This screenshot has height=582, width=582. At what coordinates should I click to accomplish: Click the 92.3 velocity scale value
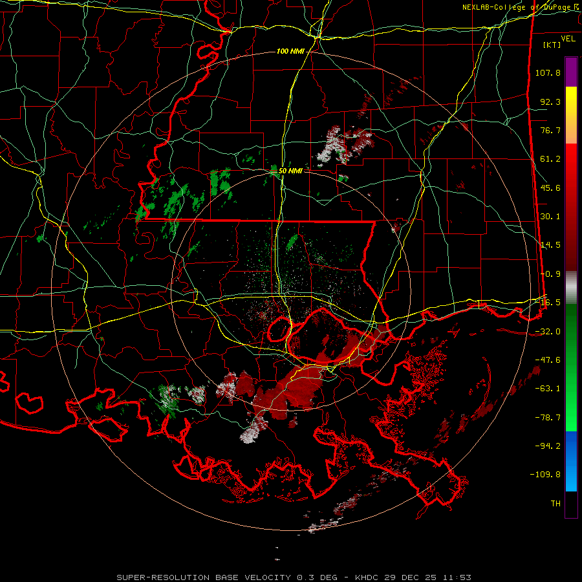550,102
